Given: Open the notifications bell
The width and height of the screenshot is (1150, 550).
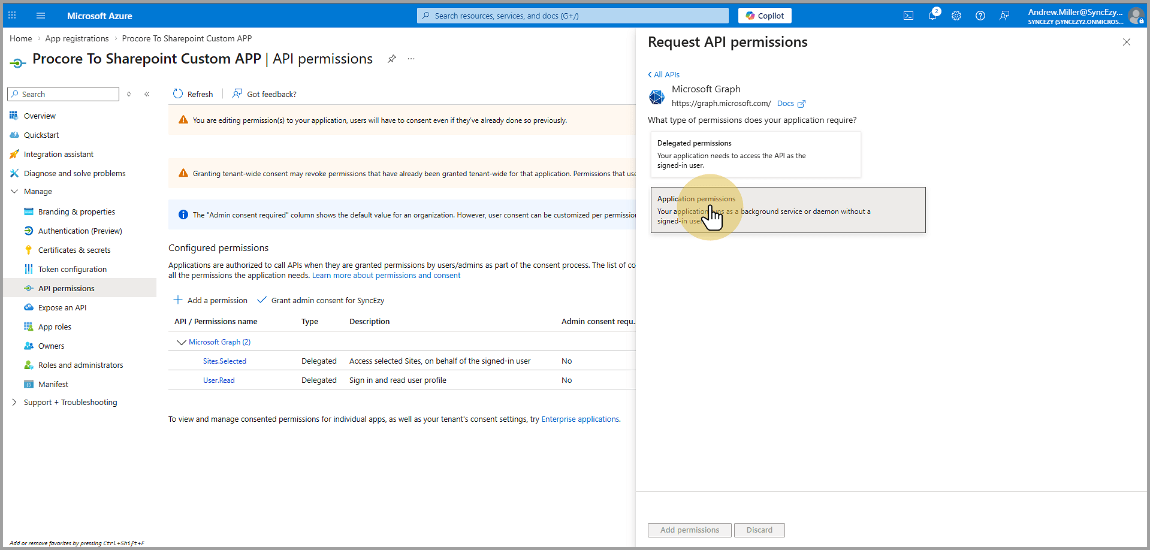Looking at the screenshot, I should click(x=932, y=16).
